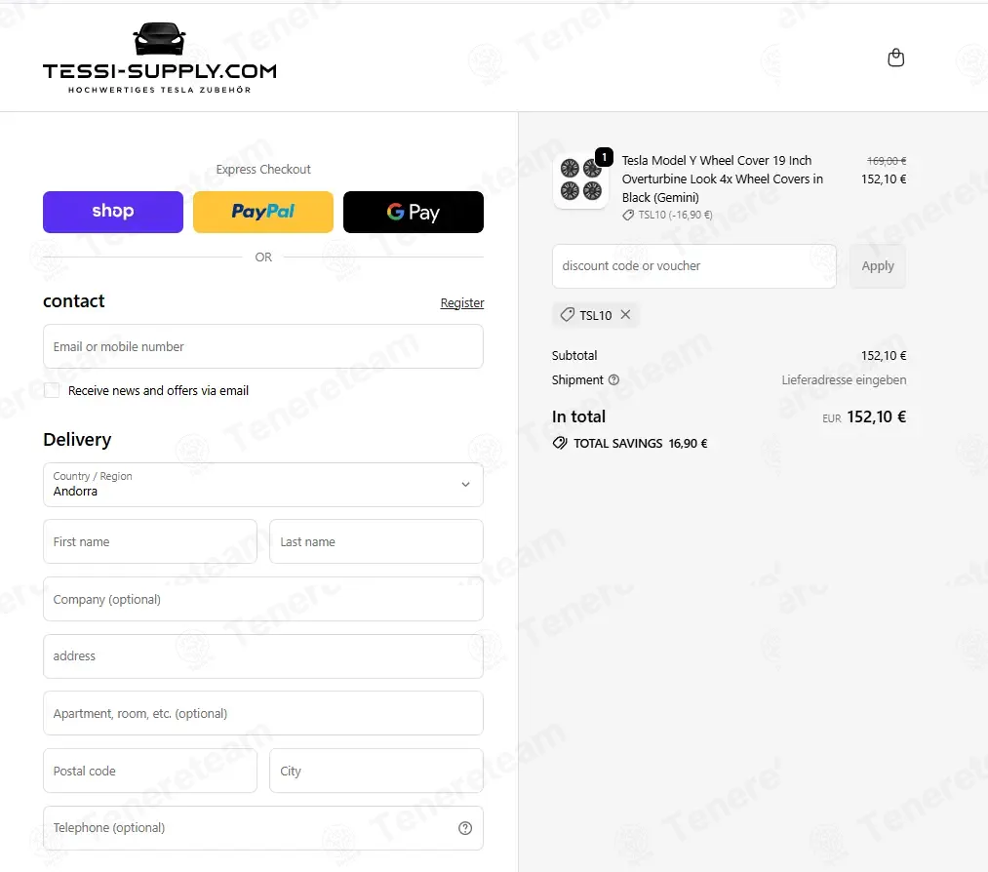Screen dimensions: 988x872
Task: Choose the Google Pay button
Action: pos(414,212)
